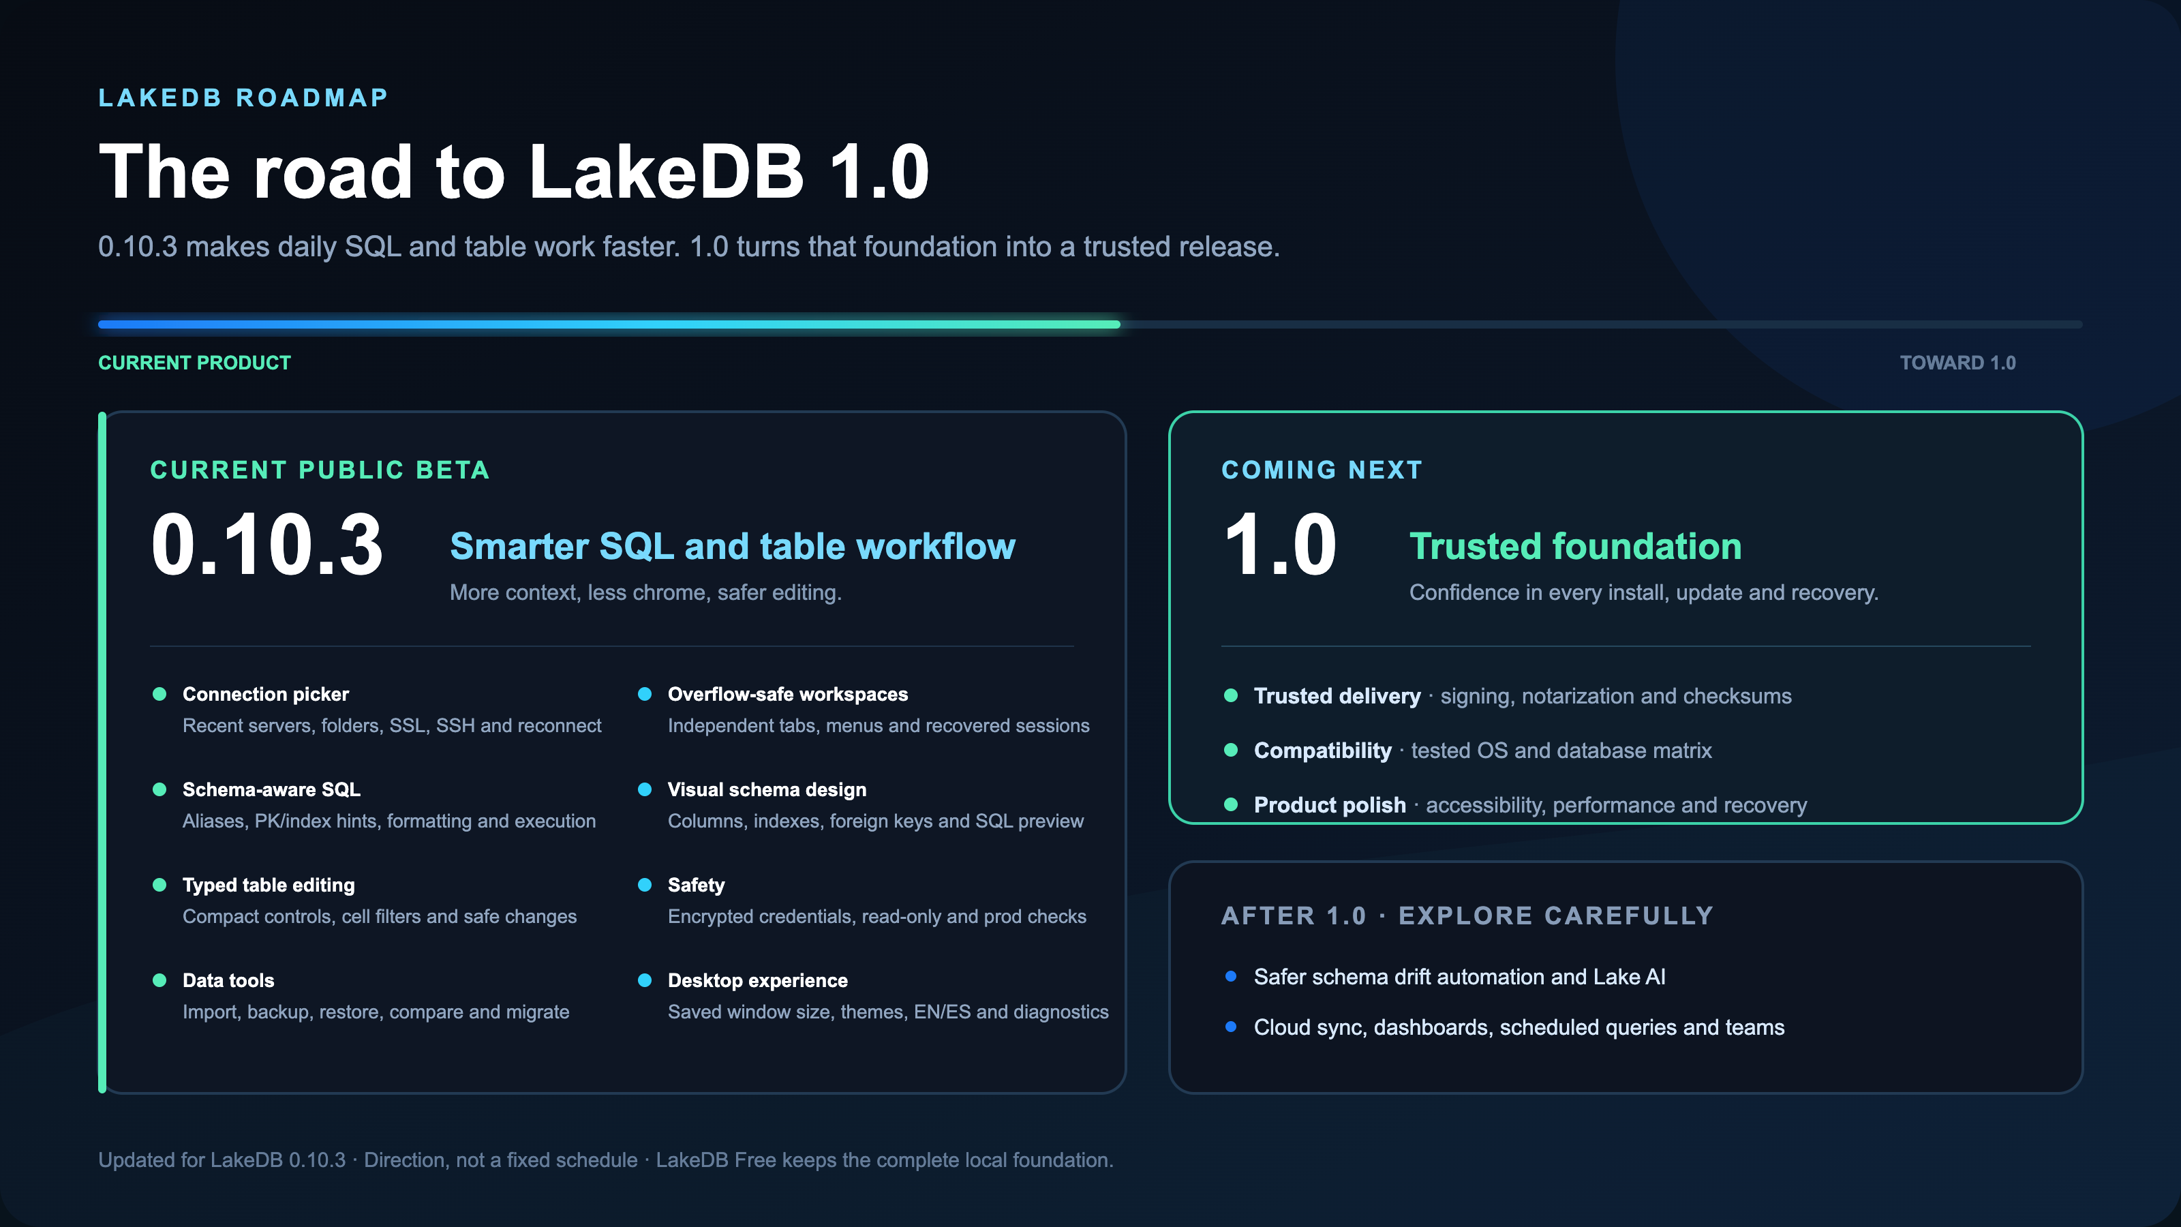Click the blue bullet beside 'Safer schema drift'
The width and height of the screenshot is (2181, 1227).
point(1231,976)
